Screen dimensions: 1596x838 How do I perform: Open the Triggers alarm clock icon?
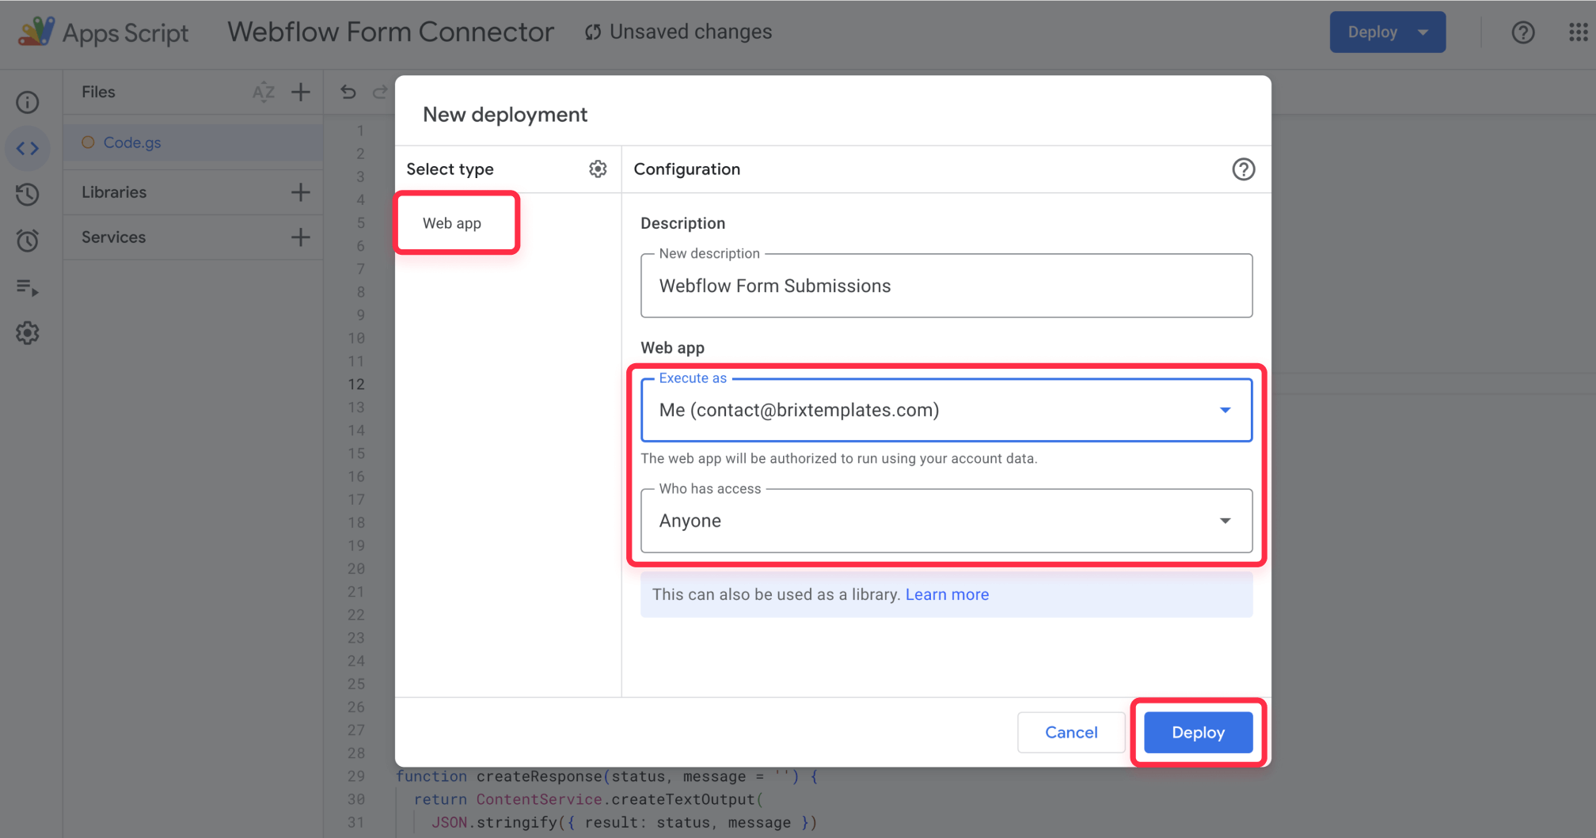click(28, 240)
